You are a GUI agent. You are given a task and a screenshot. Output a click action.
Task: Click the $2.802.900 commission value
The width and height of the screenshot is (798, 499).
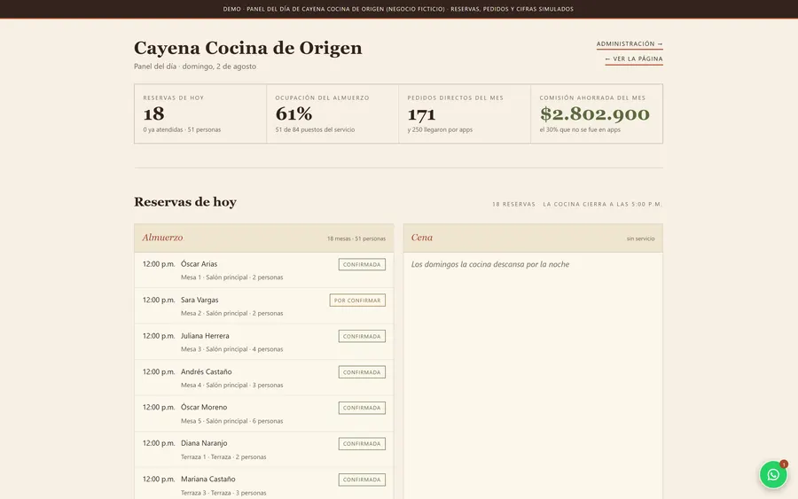595,114
